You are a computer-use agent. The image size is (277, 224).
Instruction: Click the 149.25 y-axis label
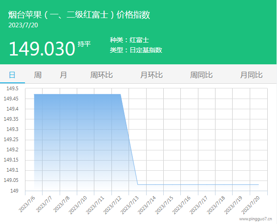coord(11,139)
